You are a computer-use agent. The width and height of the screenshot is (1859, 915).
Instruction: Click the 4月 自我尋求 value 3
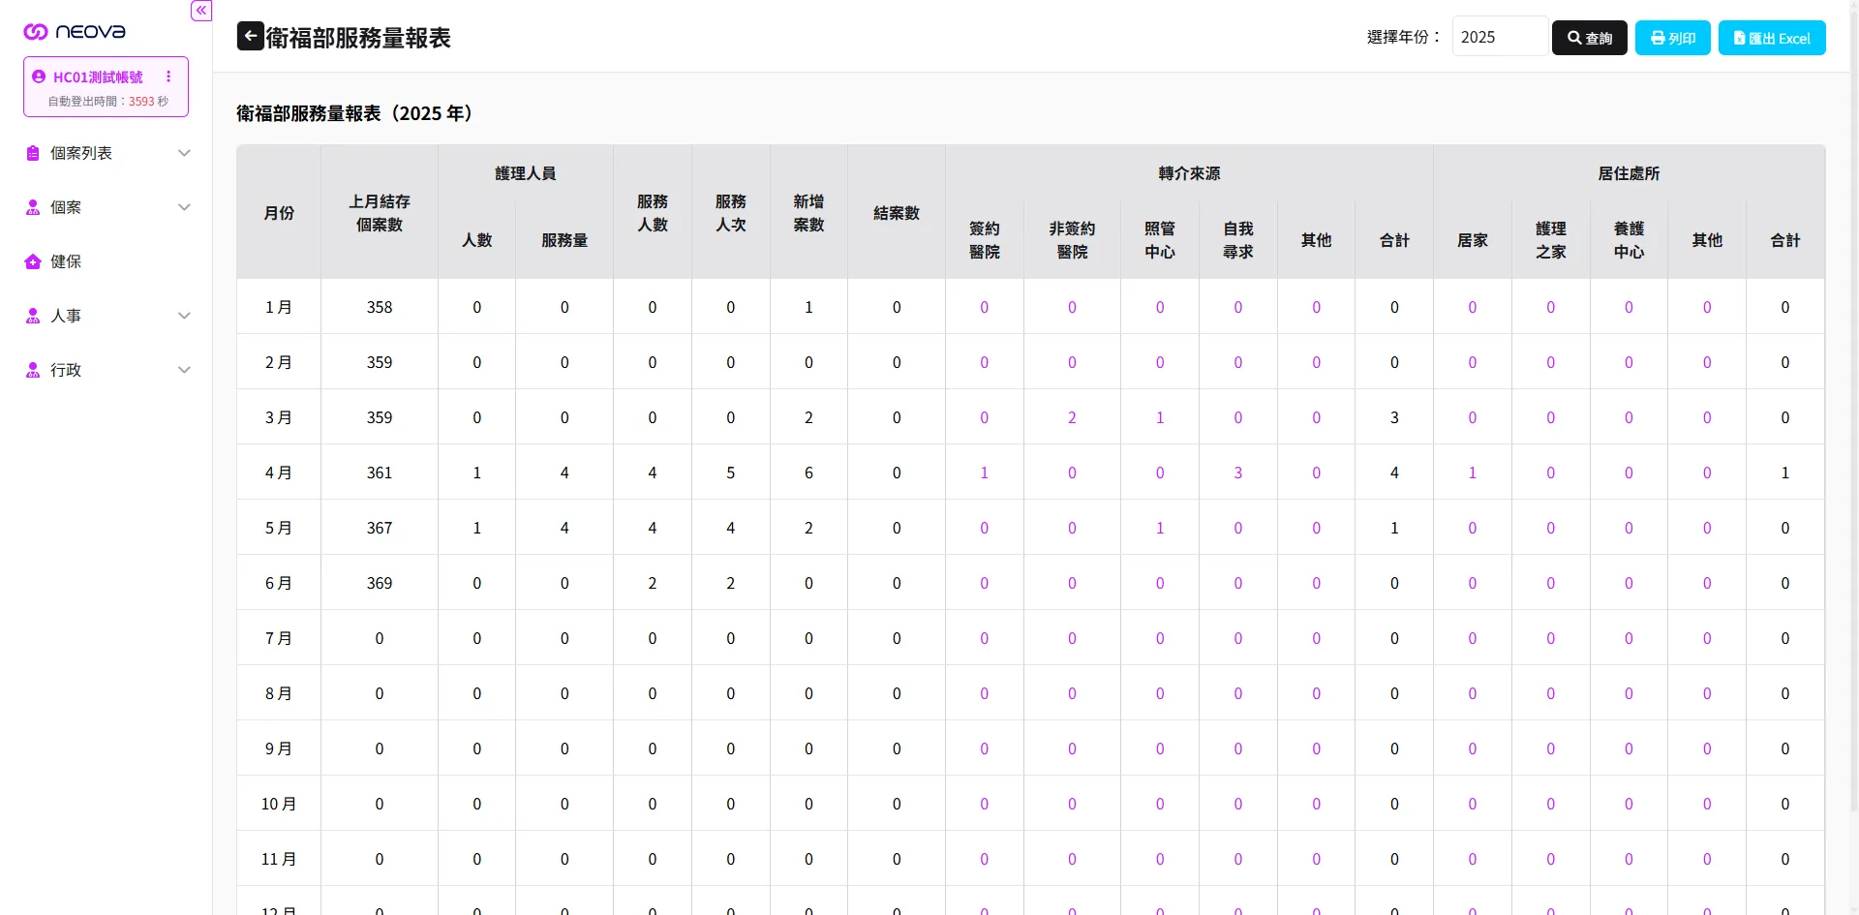coord(1238,473)
